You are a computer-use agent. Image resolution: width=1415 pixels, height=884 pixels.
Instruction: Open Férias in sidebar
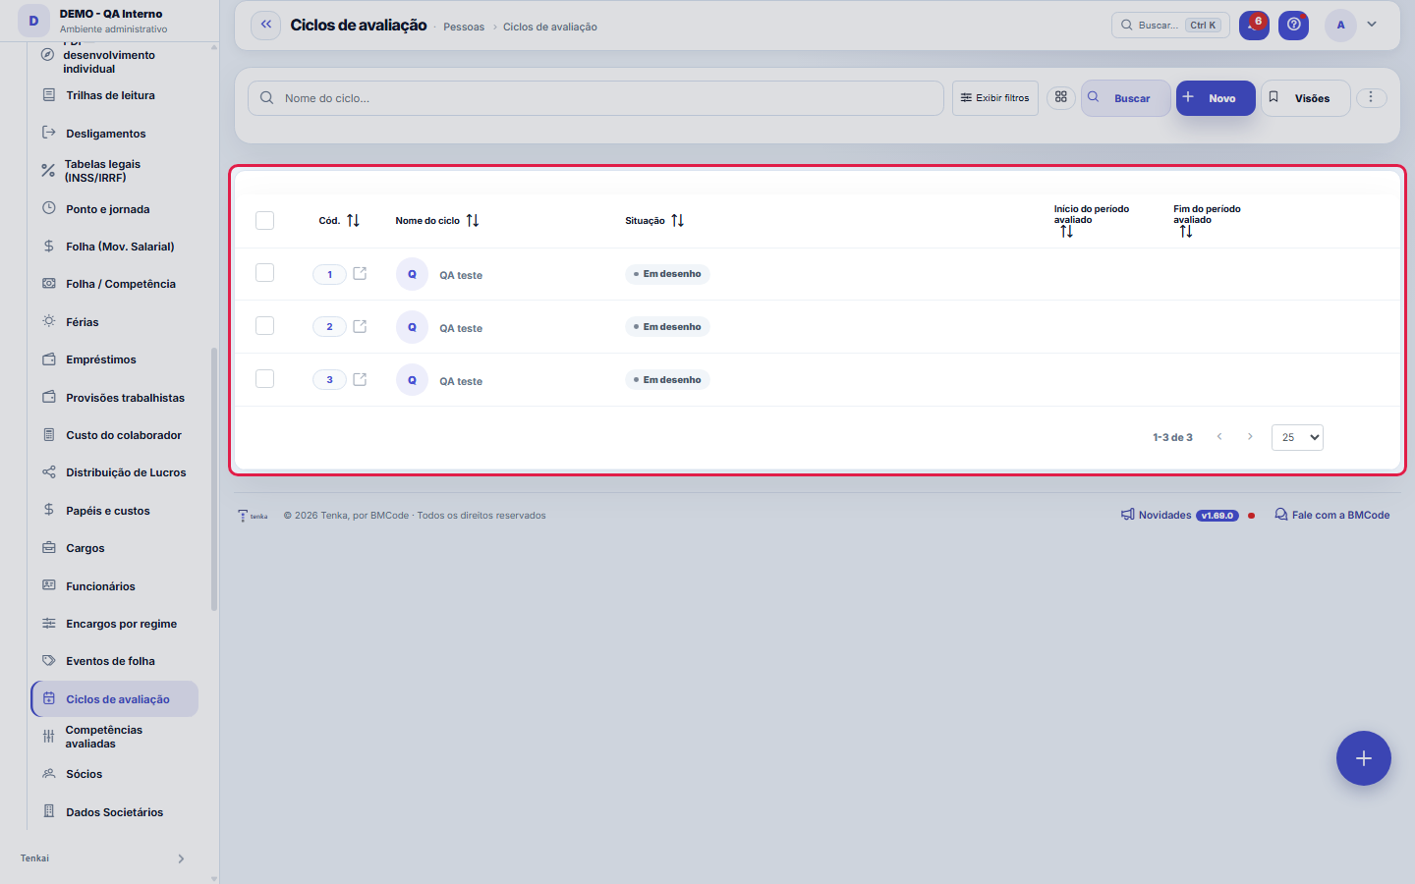pos(83,322)
